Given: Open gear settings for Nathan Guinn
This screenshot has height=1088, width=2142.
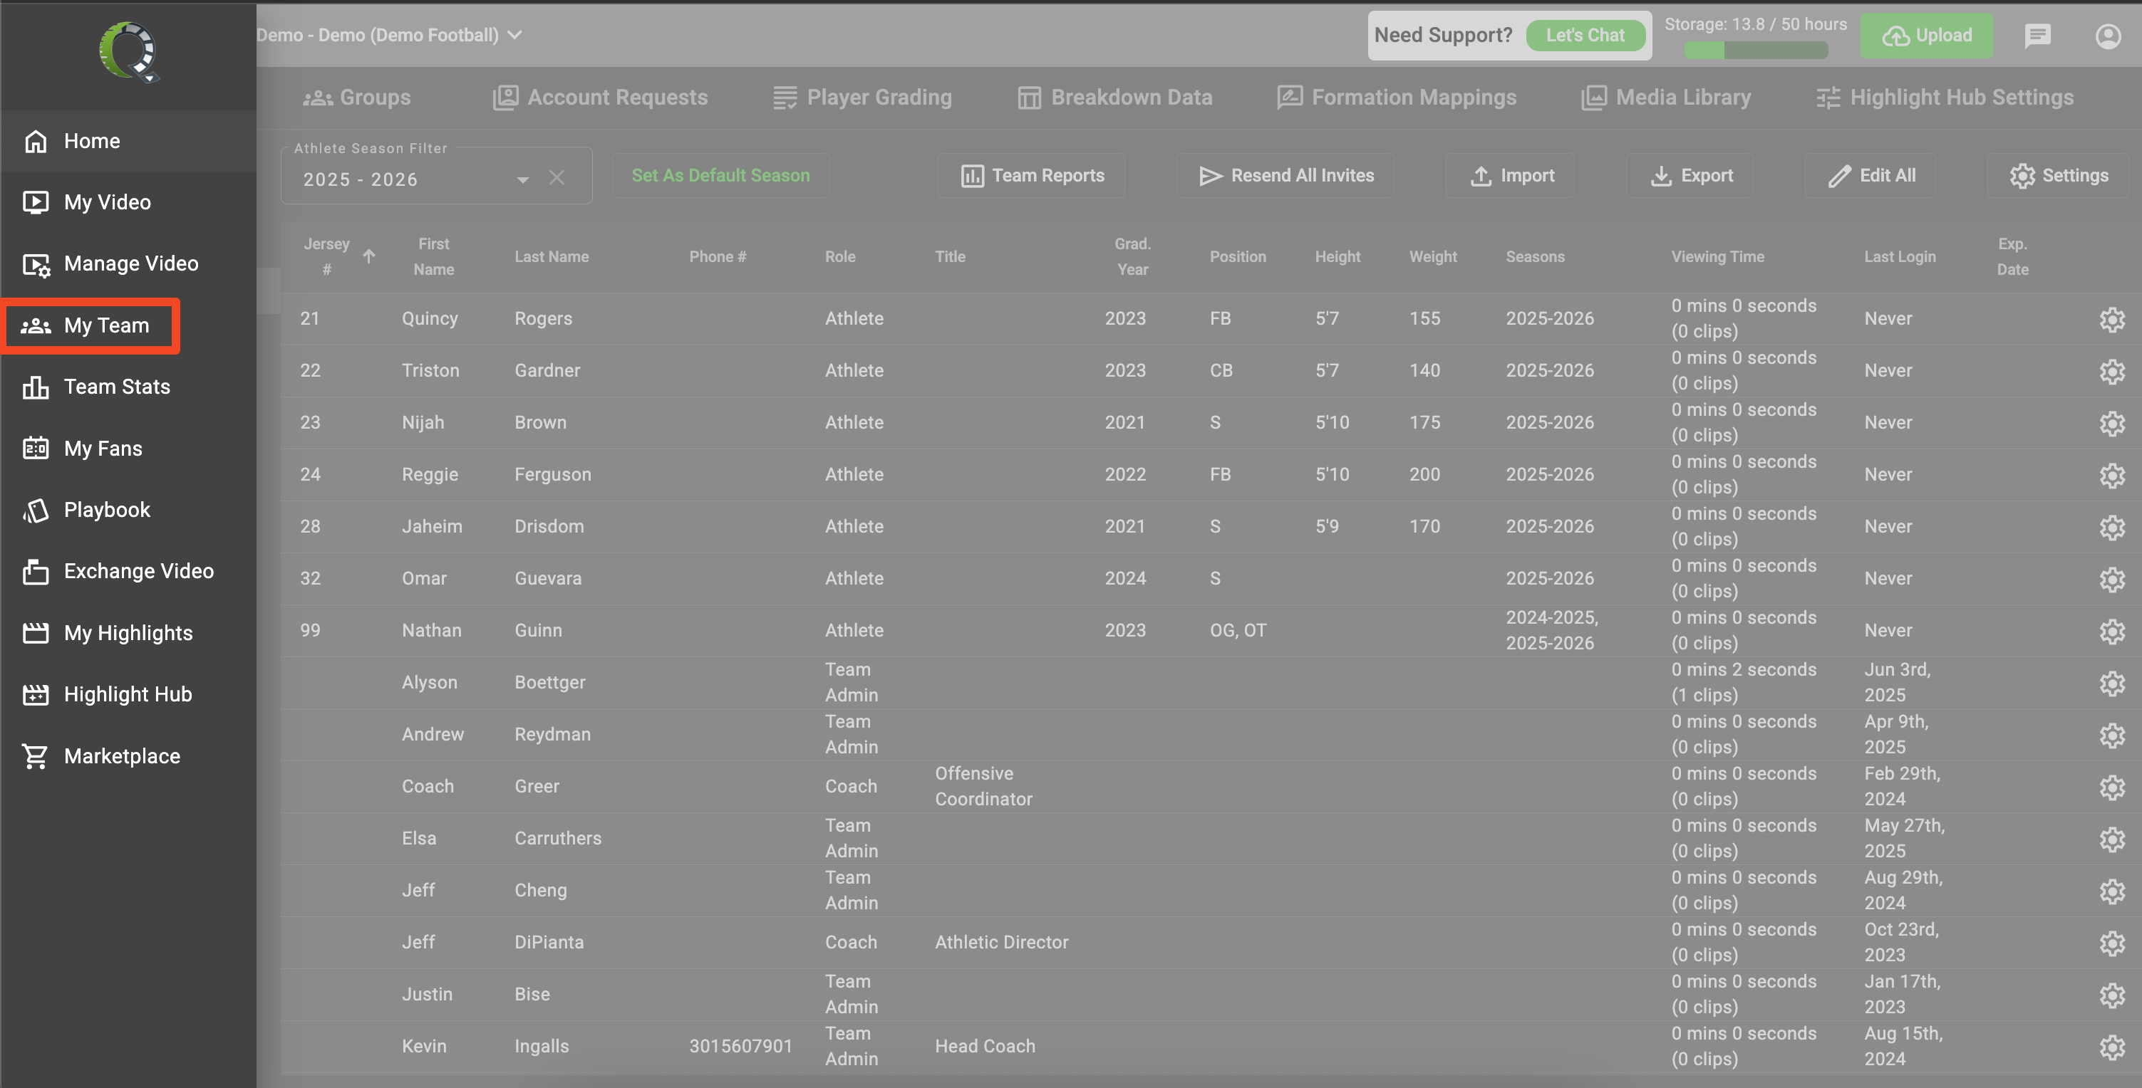Looking at the screenshot, I should pyautogui.click(x=2112, y=631).
